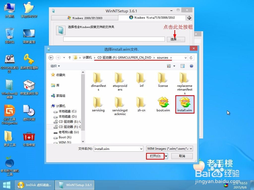Expand the sources breadcrumb arrow

171,58
